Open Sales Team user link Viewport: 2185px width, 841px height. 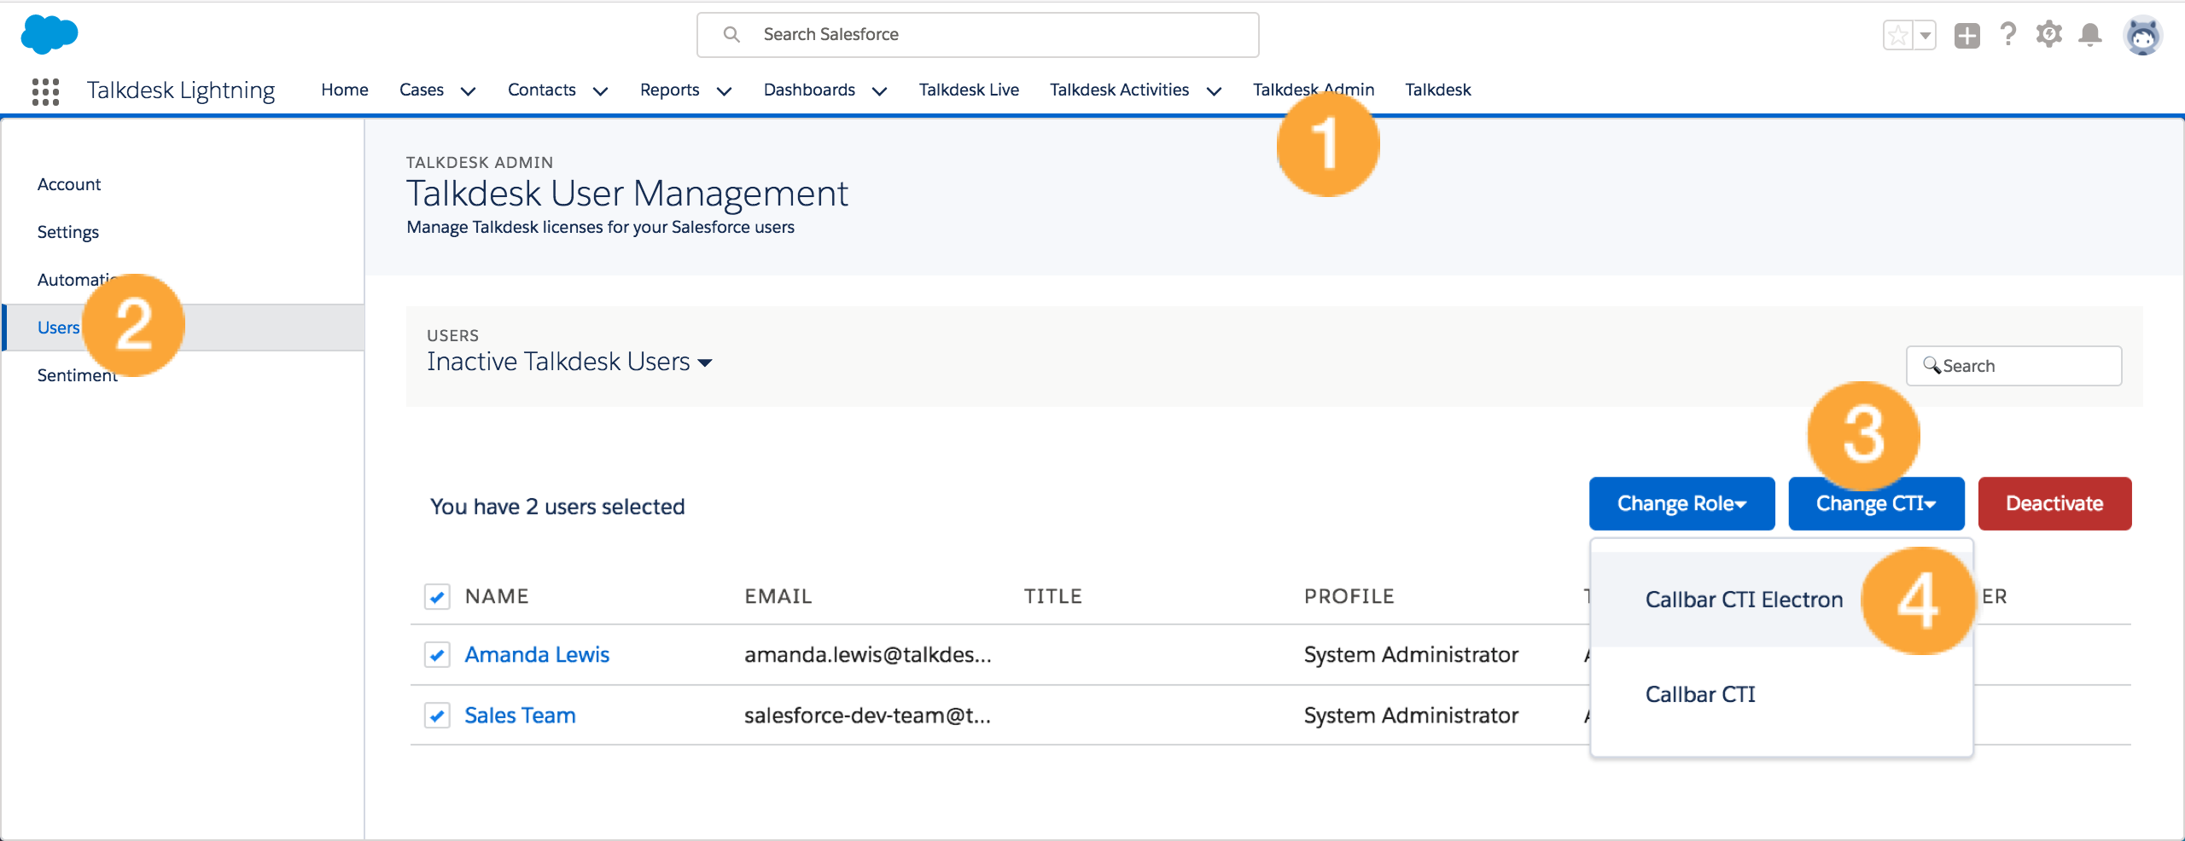click(x=520, y=715)
